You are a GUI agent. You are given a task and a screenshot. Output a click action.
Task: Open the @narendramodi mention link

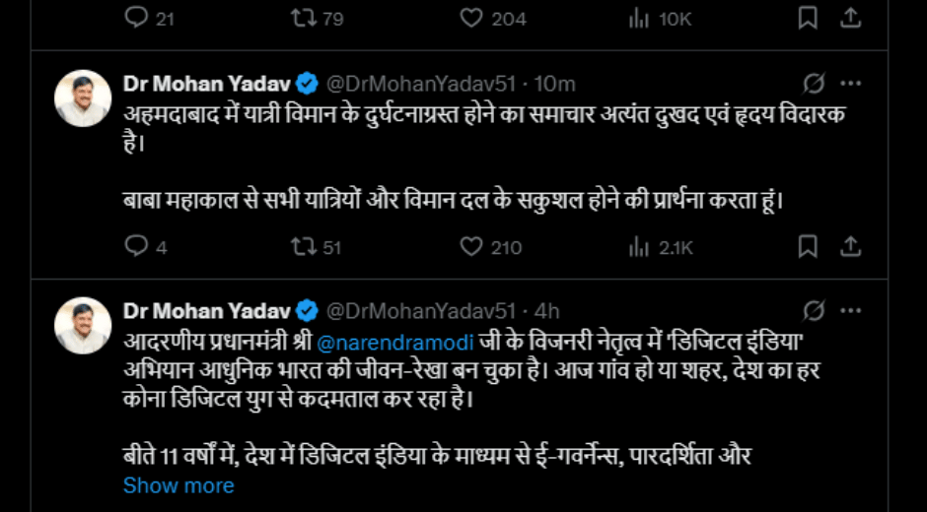click(x=396, y=342)
